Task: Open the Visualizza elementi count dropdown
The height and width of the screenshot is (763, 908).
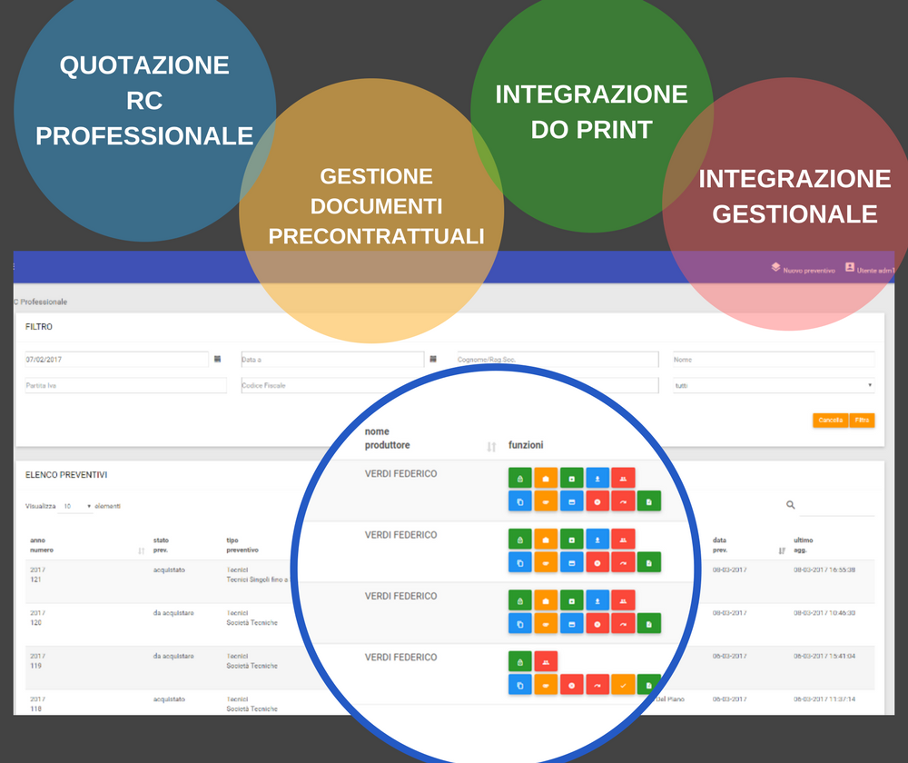Action: [76, 506]
